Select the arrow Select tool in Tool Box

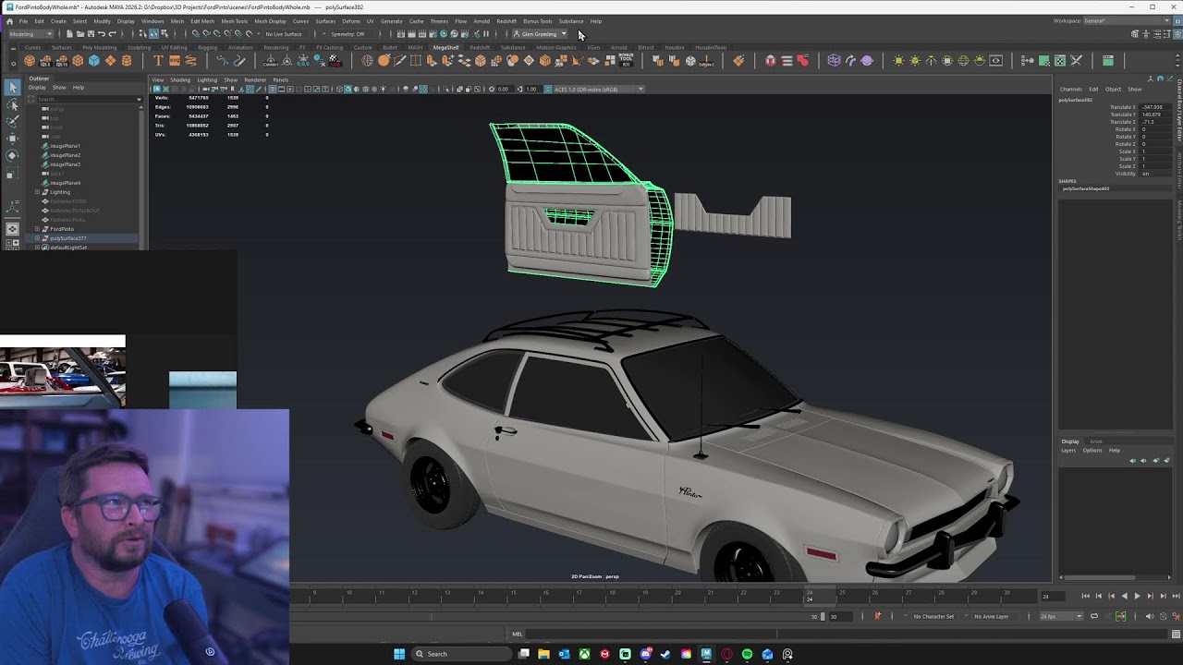[13, 87]
